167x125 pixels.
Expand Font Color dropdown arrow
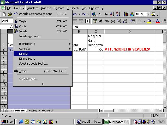162,21
